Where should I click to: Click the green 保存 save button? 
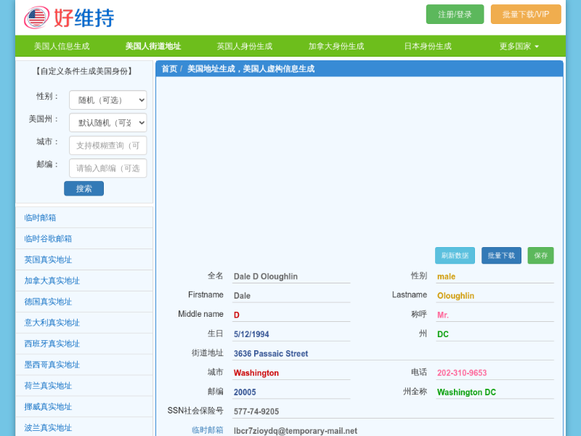tap(540, 256)
